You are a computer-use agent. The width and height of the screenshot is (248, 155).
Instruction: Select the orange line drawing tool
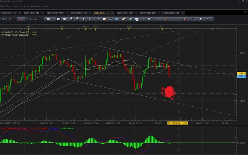pyautogui.click(x=167, y=19)
